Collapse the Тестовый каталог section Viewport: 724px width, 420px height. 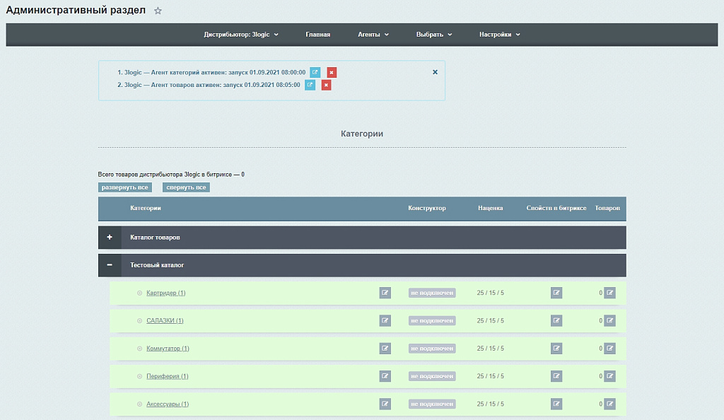110,265
